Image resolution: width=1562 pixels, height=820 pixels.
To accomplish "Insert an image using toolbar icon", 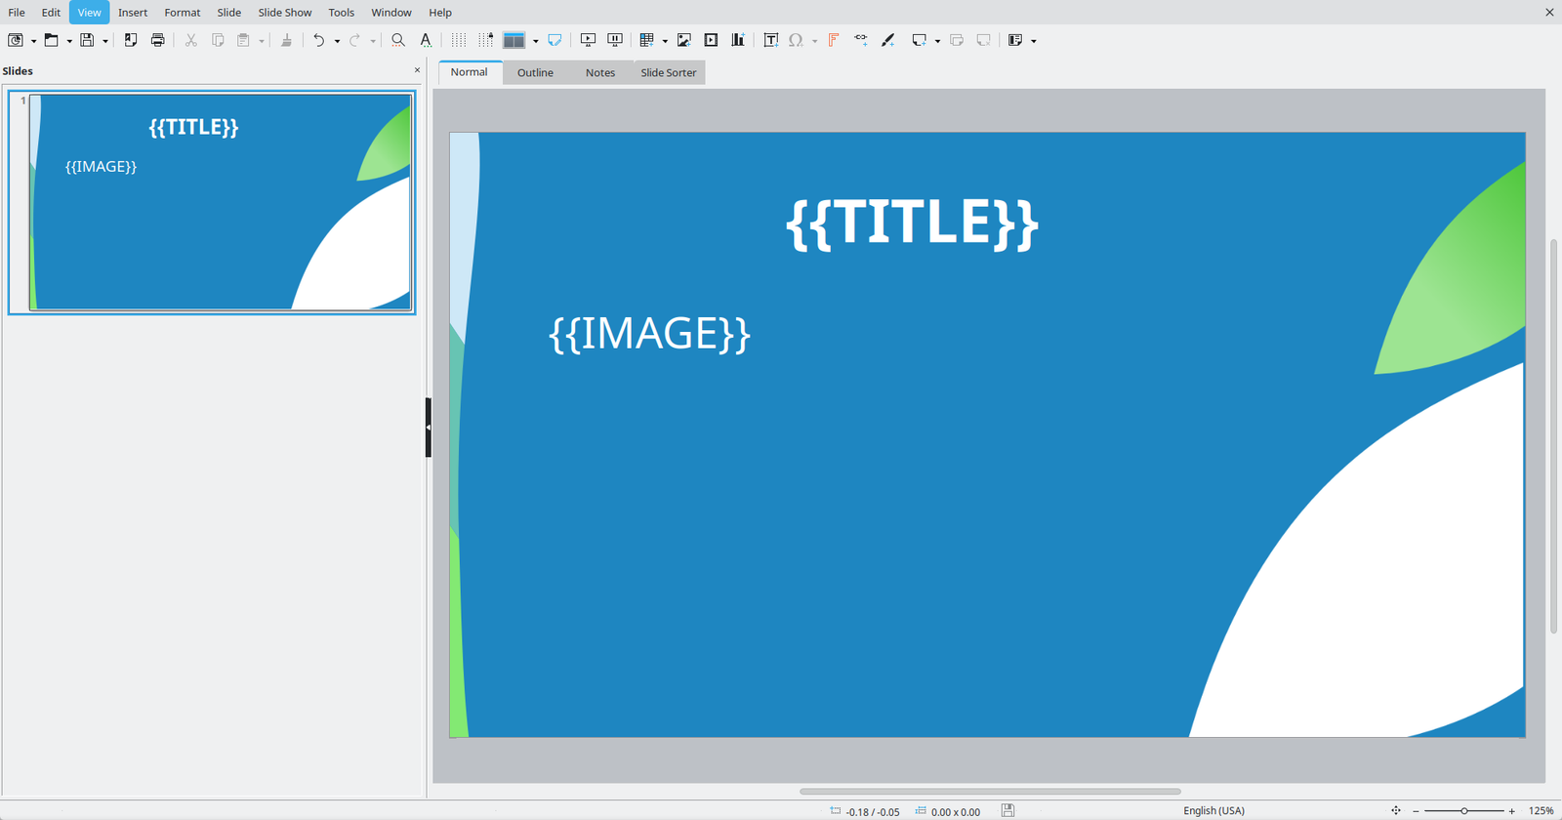I will click(683, 40).
